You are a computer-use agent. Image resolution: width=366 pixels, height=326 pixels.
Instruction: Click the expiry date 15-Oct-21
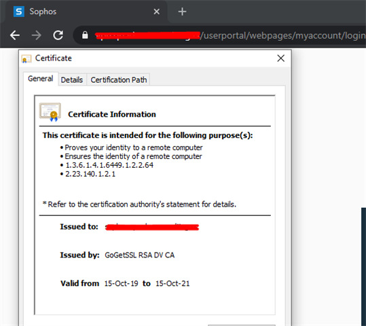coord(172,283)
